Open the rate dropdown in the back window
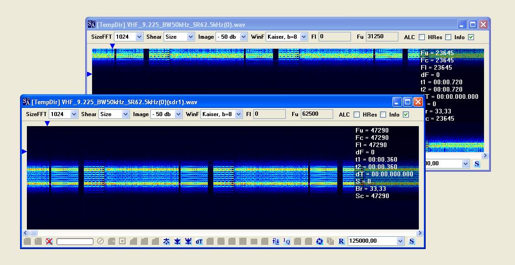Screen dimensions: 515x265 coord(465,163)
